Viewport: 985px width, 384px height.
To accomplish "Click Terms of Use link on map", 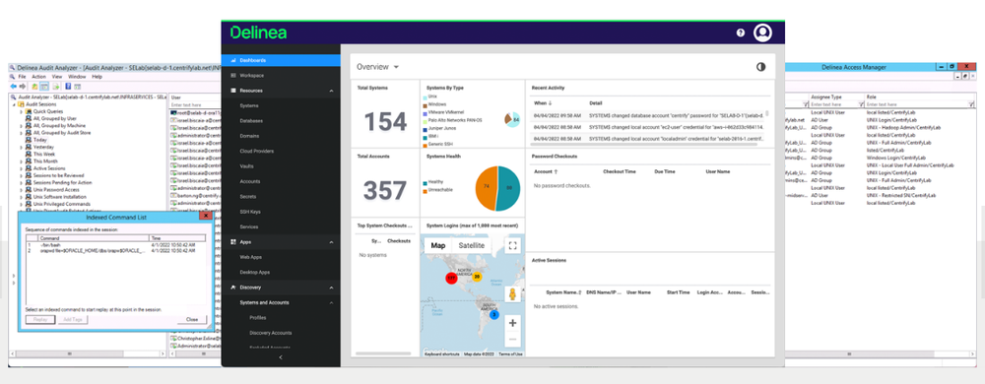I will coord(510,354).
